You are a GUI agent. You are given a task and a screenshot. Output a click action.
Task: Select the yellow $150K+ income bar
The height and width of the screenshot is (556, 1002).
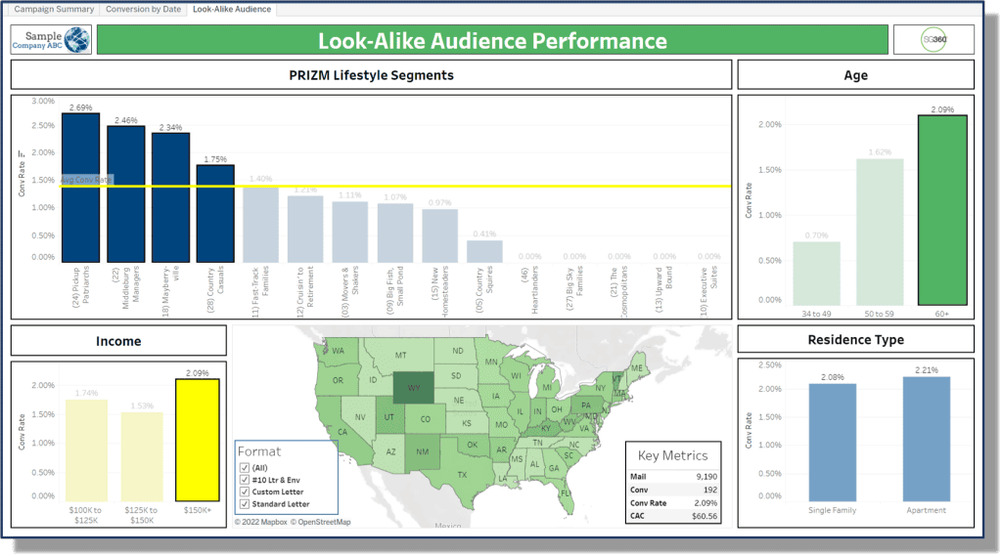[x=198, y=441]
